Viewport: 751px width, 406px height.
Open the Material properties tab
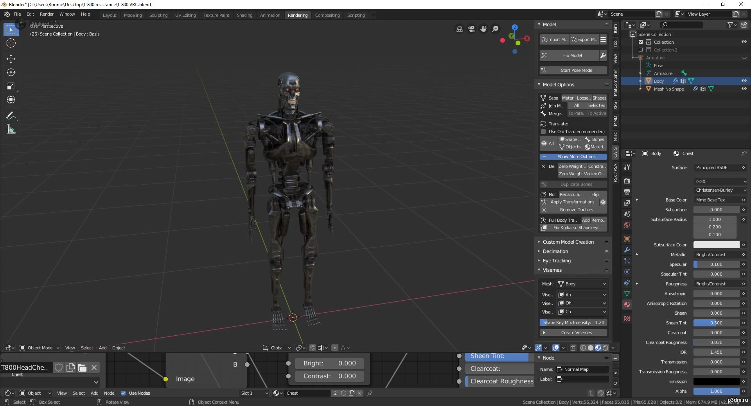click(627, 304)
